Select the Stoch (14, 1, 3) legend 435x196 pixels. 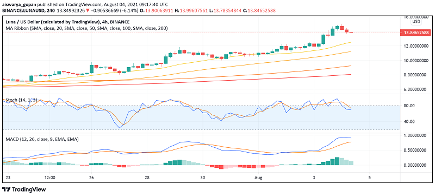(21, 100)
